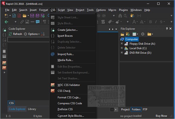
Task: Expand DVD RW Drive (D:) node
Action: [x=122, y=52]
